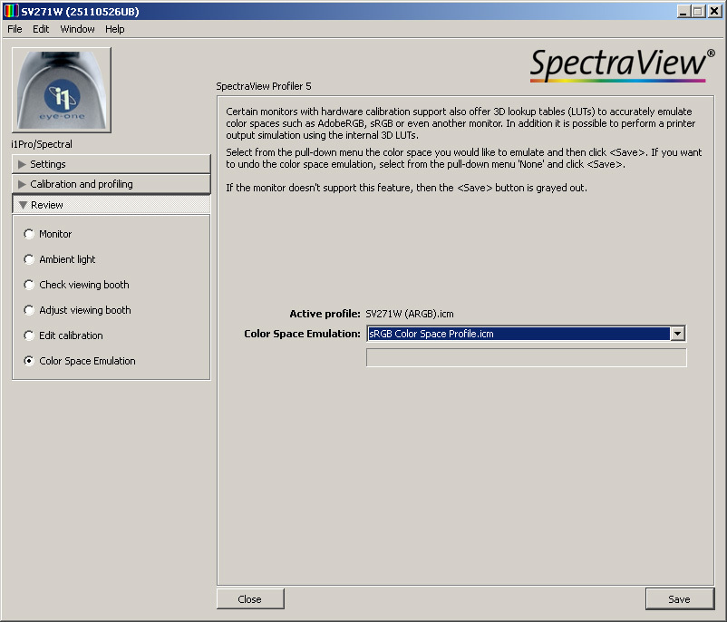
Task: Click the Close button
Action: point(250,599)
